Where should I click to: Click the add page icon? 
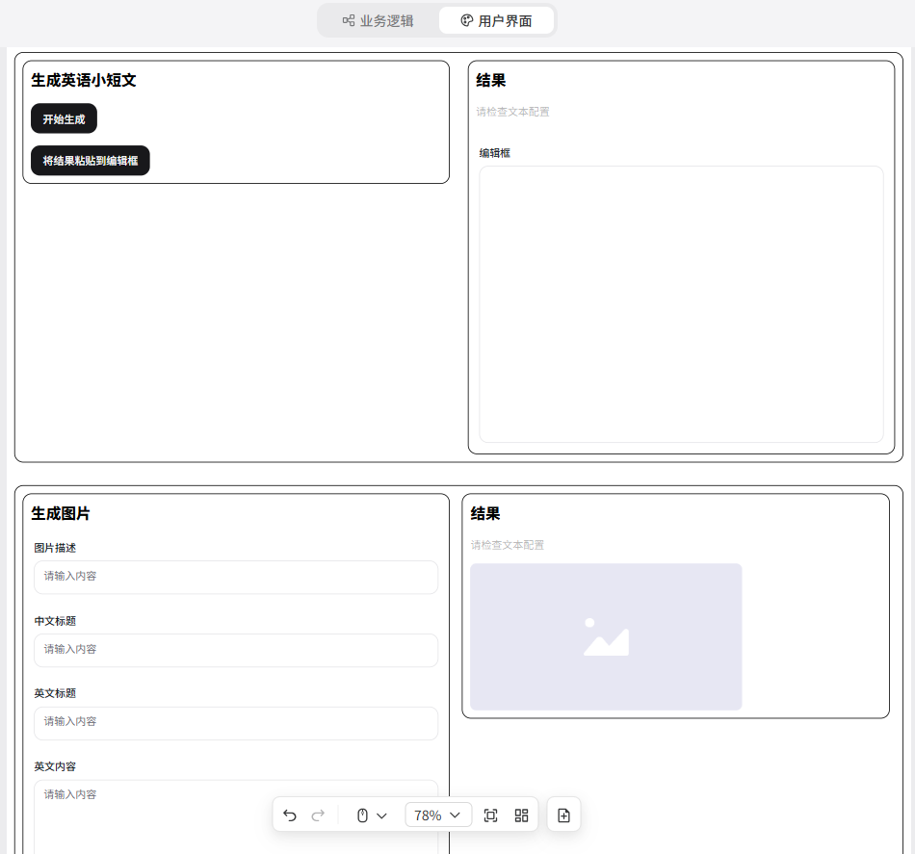[x=563, y=815]
